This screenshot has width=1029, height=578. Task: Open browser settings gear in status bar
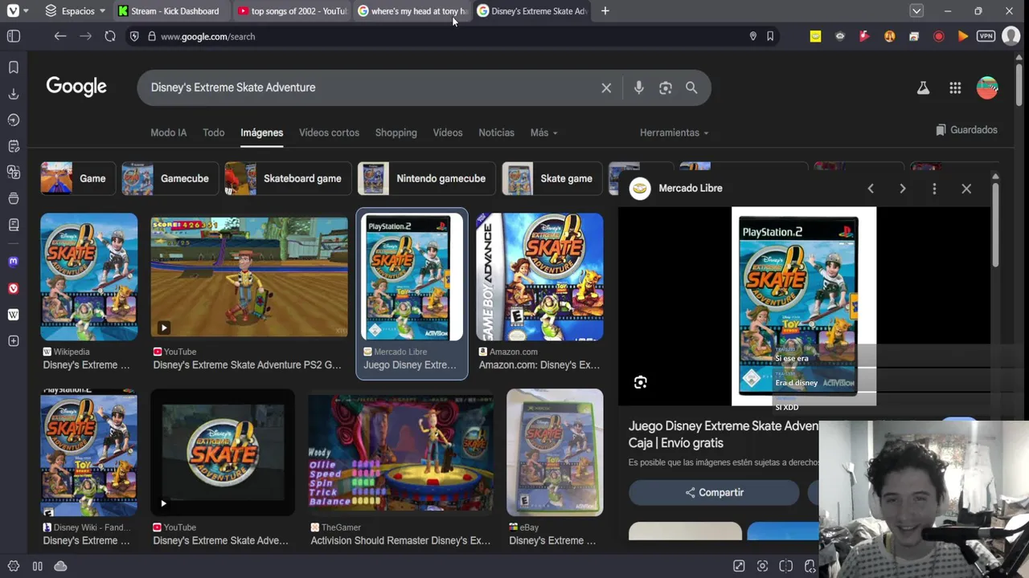pyautogui.click(x=13, y=566)
